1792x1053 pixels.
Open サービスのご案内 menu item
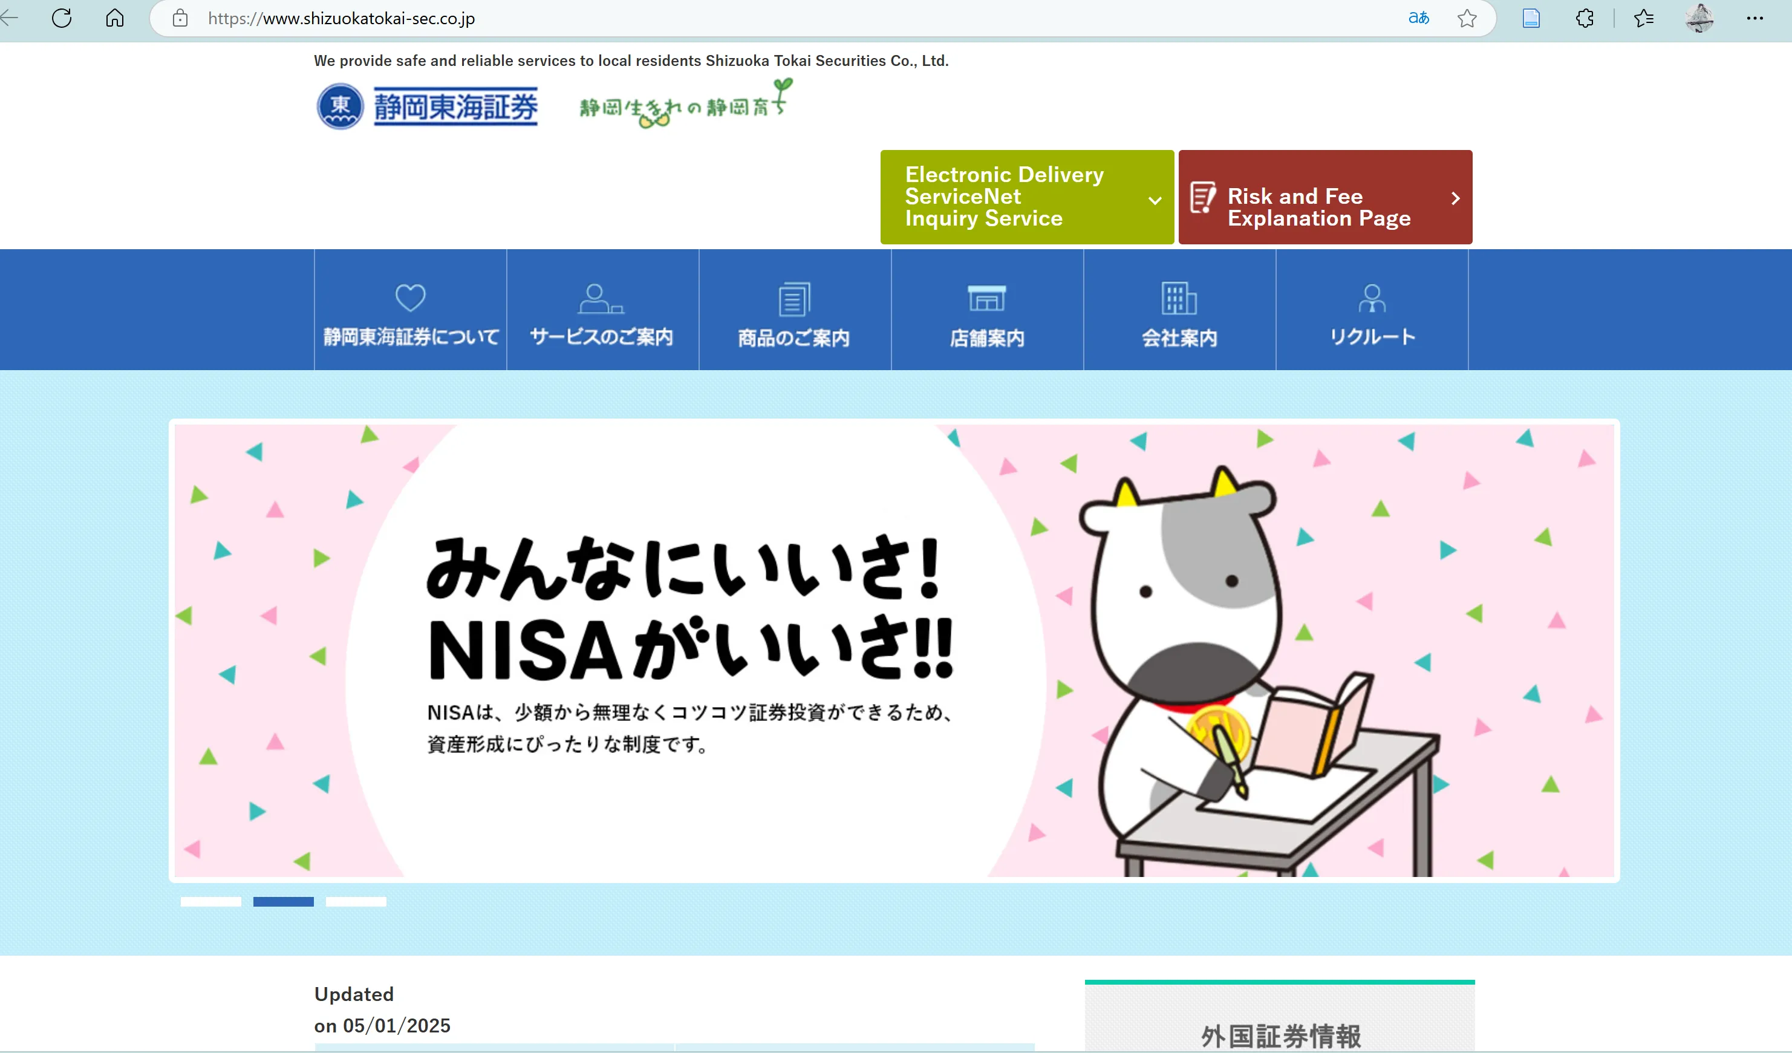click(x=602, y=309)
